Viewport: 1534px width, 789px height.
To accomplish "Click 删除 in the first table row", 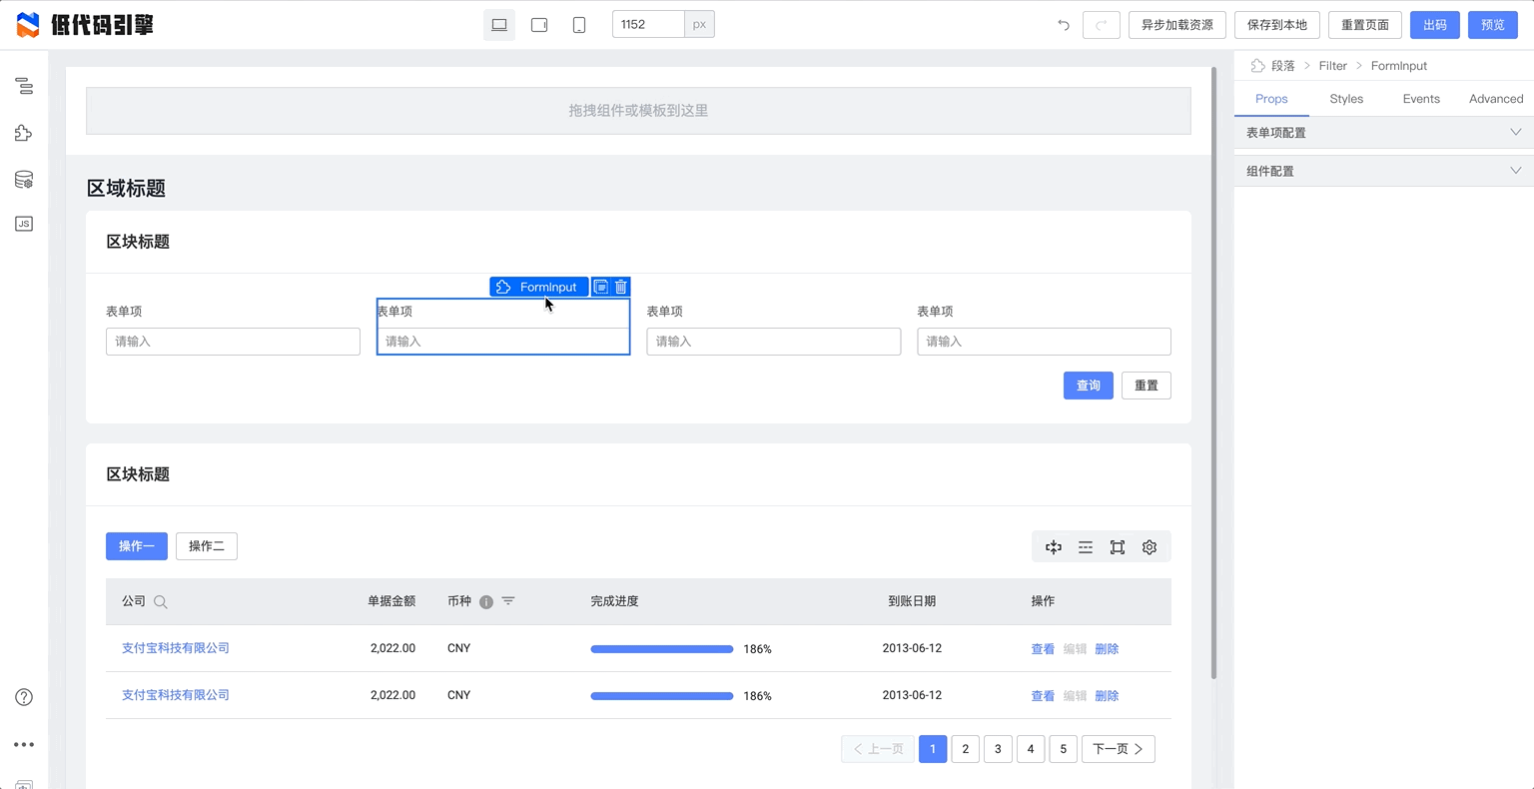I will 1107,649.
